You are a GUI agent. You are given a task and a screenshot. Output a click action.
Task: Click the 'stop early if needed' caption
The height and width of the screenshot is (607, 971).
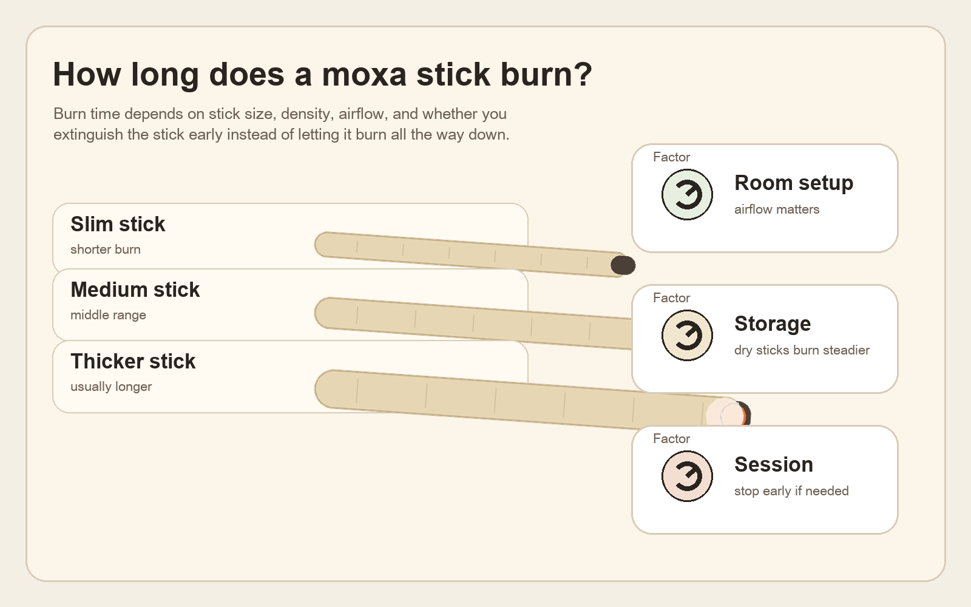click(x=791, y=491)
